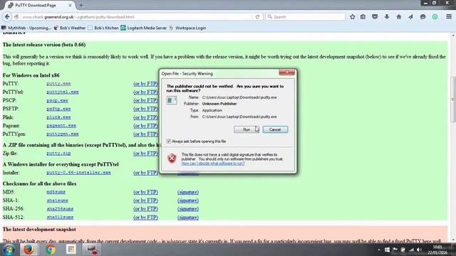Screen dimensions: 456x256
Task: Open the Windows Start button
Action: pos(9,250)
